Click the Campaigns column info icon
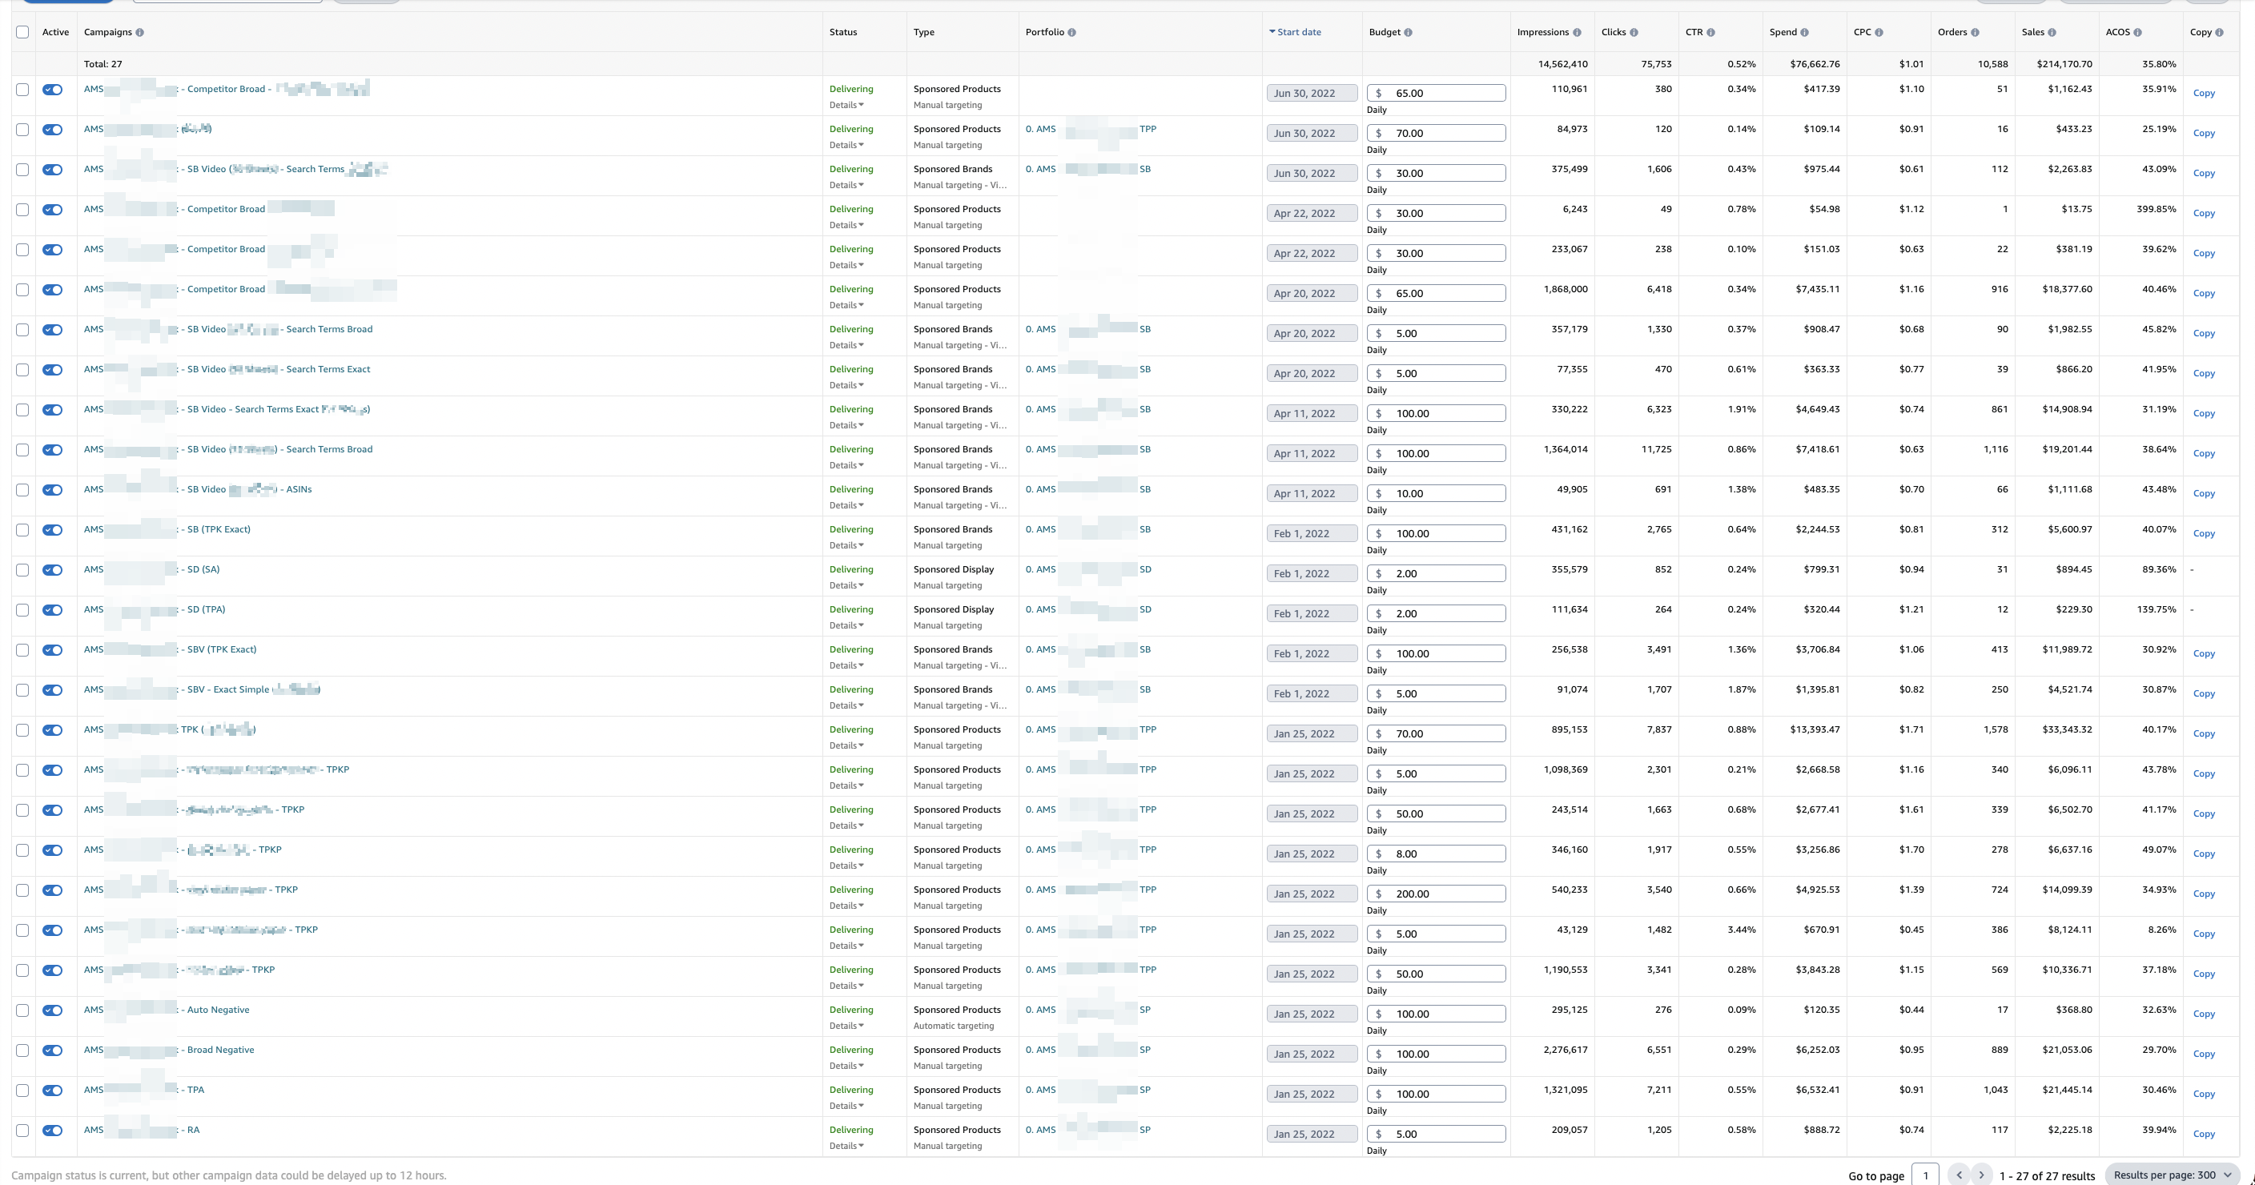2255x1185 pixels. point(139,32)
